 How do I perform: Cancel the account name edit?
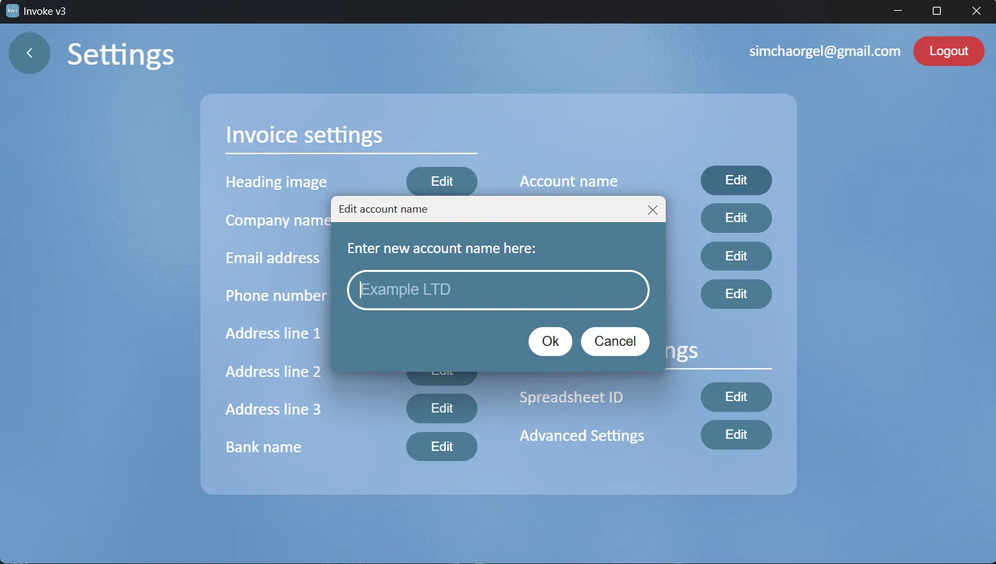coord(615,341)
